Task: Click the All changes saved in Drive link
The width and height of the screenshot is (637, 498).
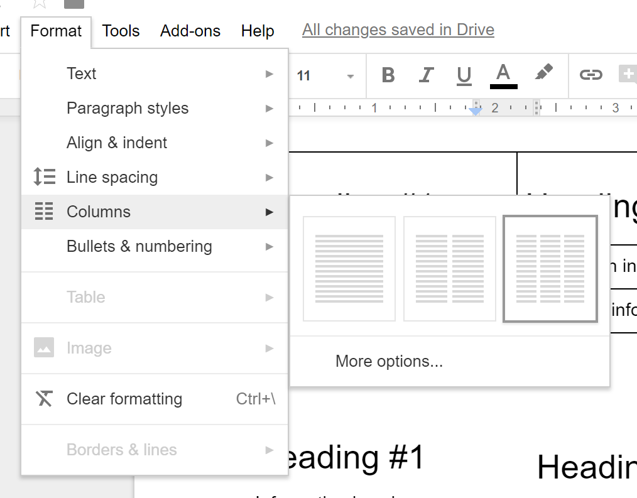Action: coord(398,30)
